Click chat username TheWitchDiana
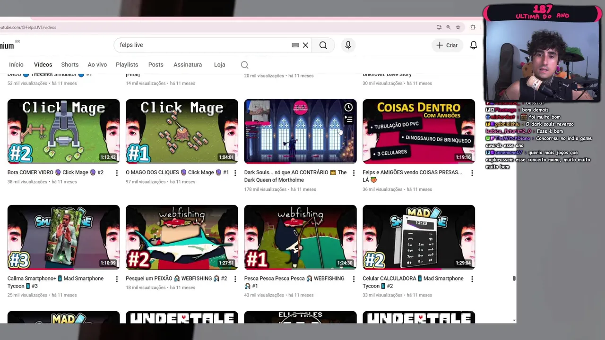Viewport: 605px width, 340px height. tap(512, 138)
